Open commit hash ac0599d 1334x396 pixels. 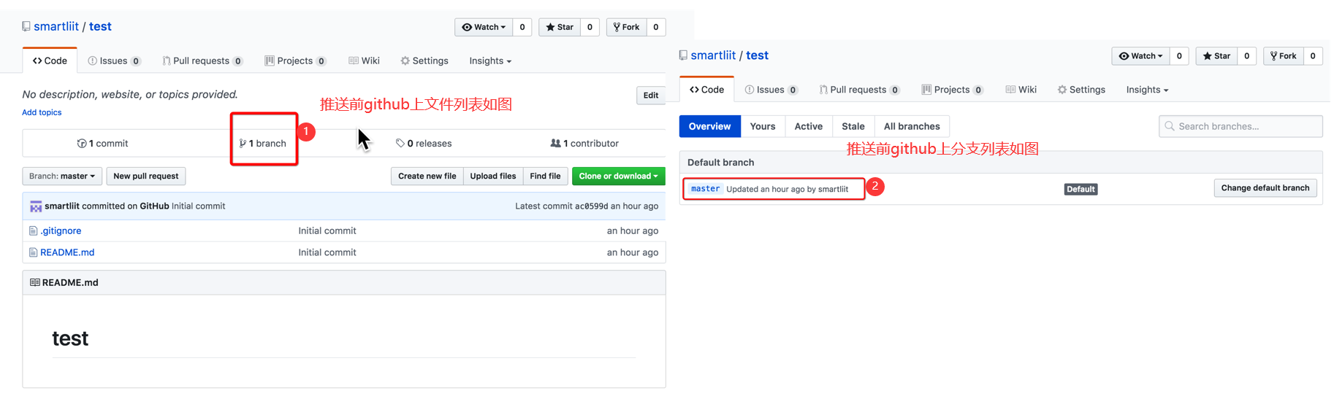point(591,206)
